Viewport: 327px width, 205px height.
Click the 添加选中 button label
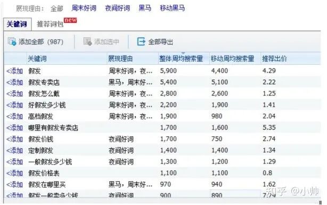coord(107,42)
